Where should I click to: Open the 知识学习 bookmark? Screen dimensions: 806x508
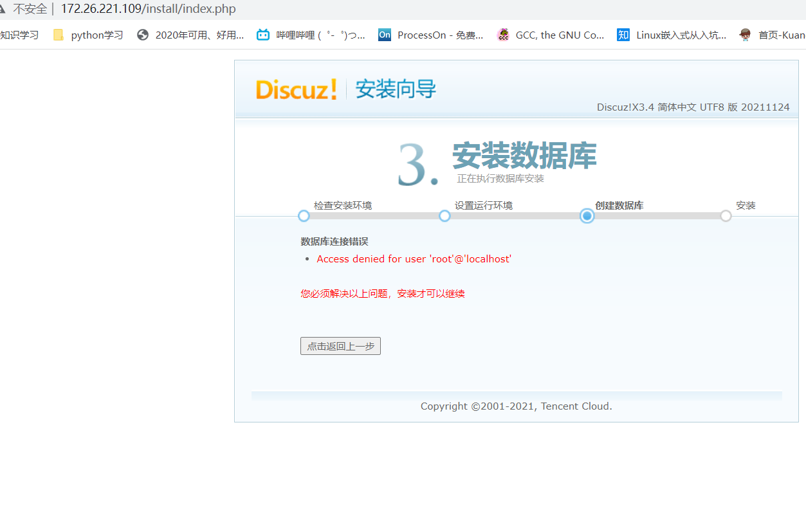[19, 35]
